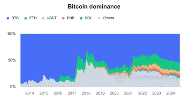Screen dimensions: 189x102
Task: Toggle the USDT series label
Action: click(52, 18)
